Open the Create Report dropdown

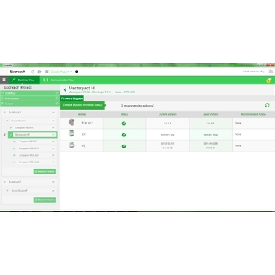[x=61, y=72]
